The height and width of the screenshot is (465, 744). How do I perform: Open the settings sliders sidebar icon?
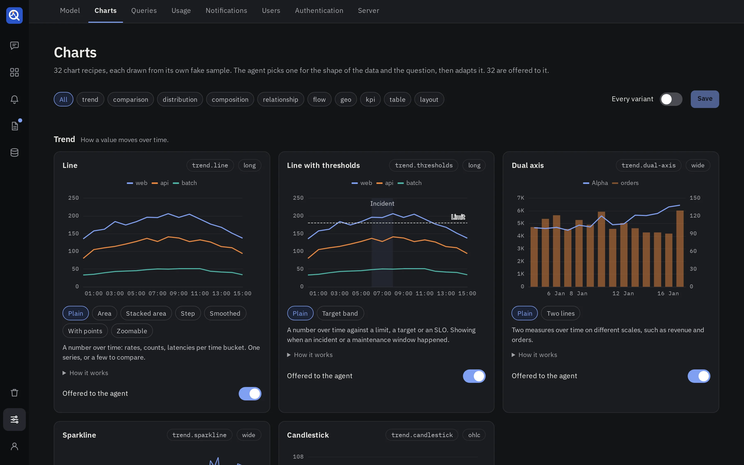[14, 420]
